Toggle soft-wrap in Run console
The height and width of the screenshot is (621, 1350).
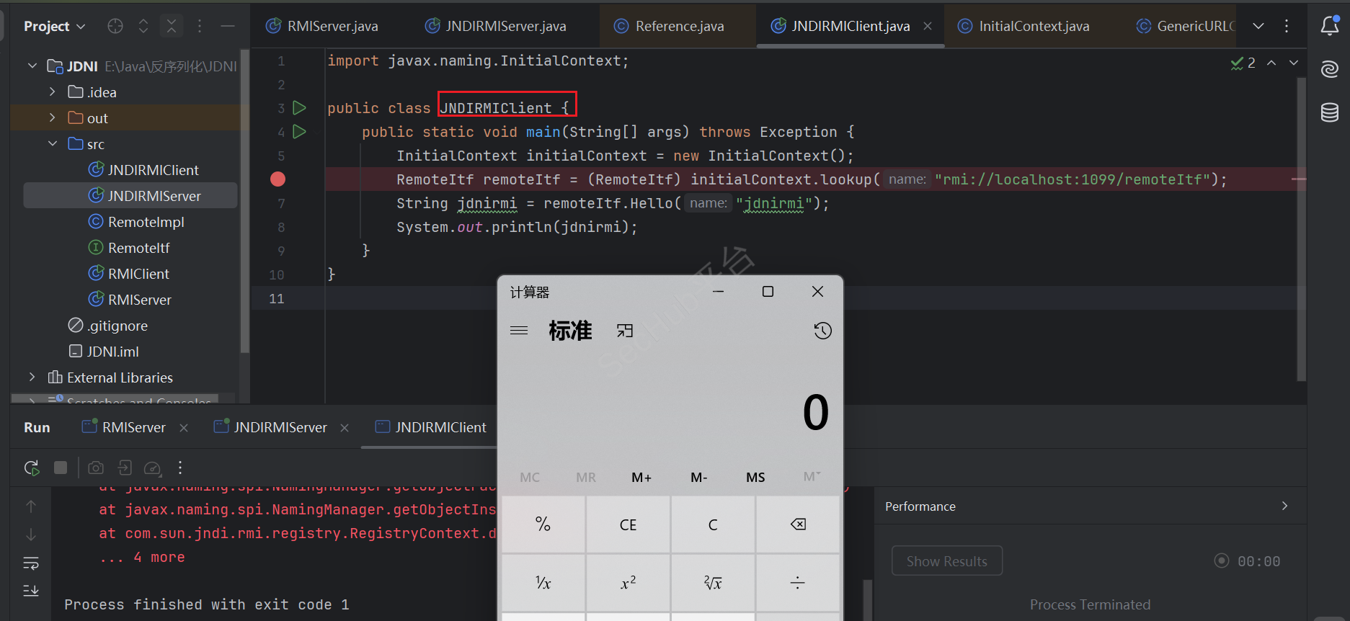[31, 563]
